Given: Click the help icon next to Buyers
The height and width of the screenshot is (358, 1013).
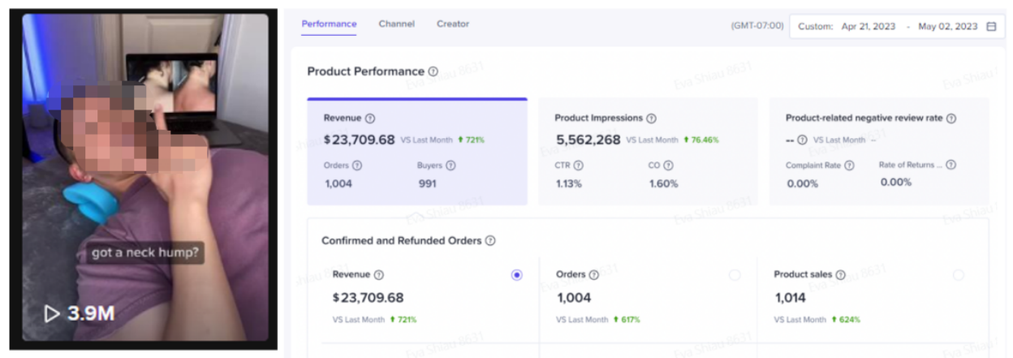Looking at the screenshot, I should point(450,166).
